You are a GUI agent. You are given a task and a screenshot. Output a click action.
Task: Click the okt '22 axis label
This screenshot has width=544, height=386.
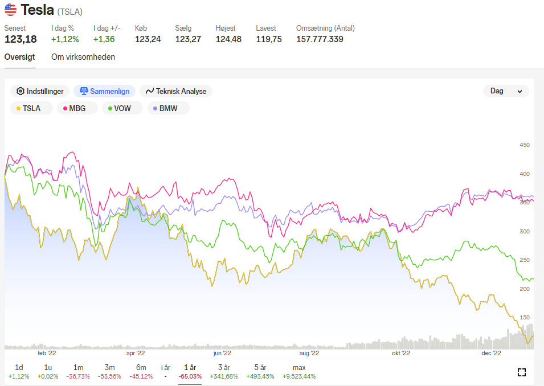point(401,353)
